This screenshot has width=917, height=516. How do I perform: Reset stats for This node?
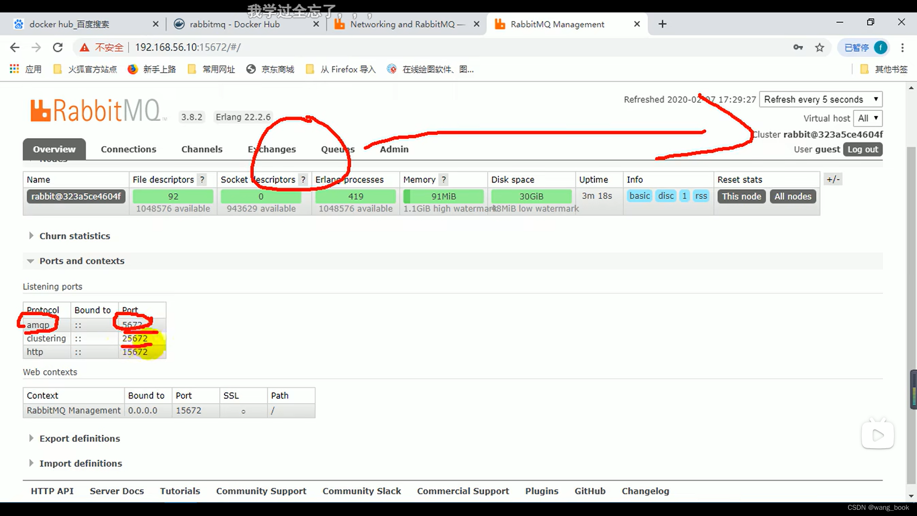point(741,196)
